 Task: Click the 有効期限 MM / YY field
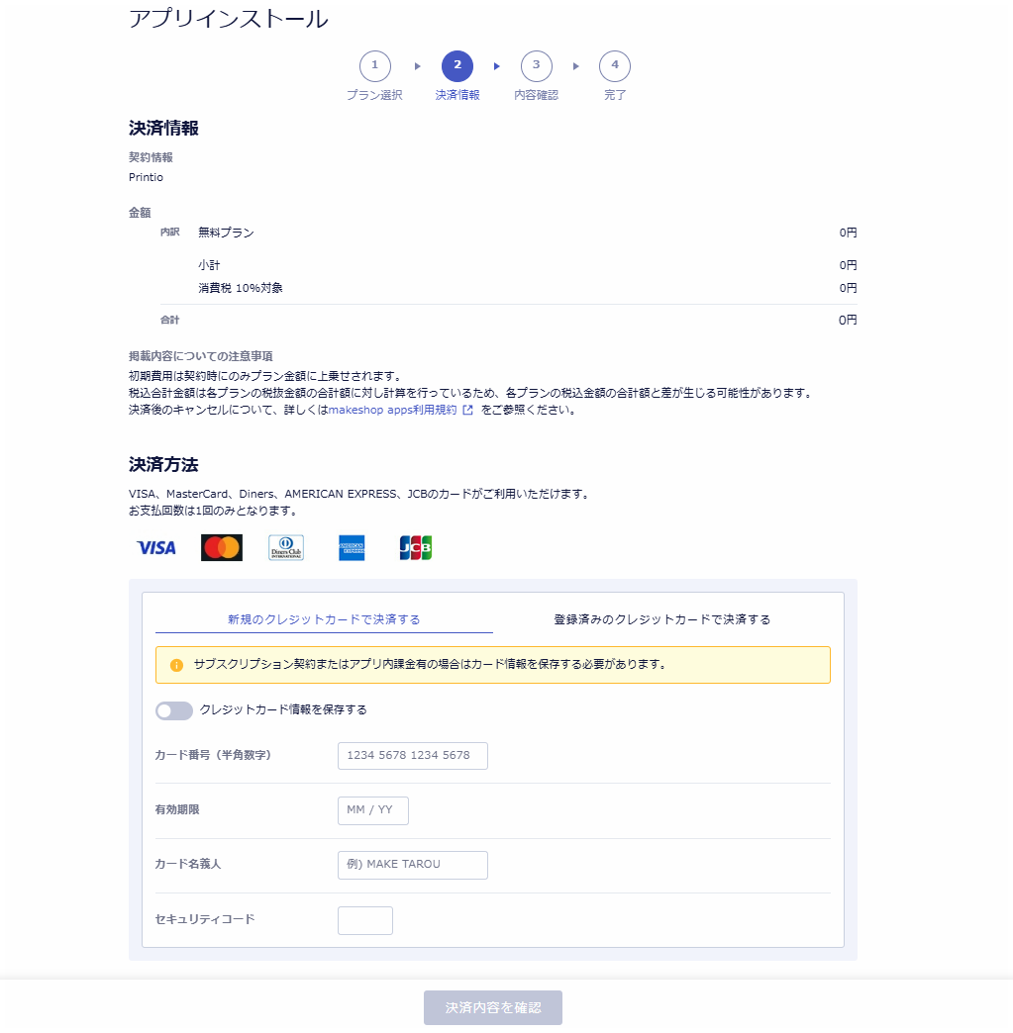click(x=373, y=810)
